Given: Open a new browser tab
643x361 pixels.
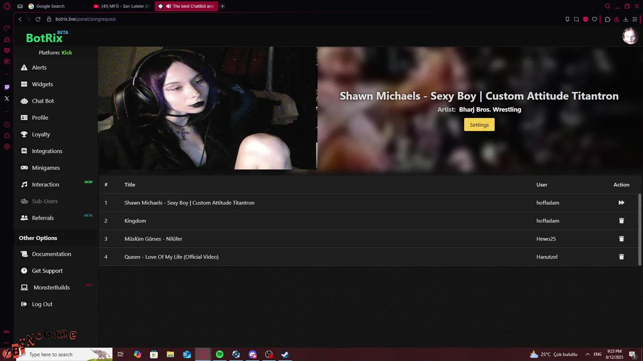Looking at the screenshot, I should tap(223, 6).
